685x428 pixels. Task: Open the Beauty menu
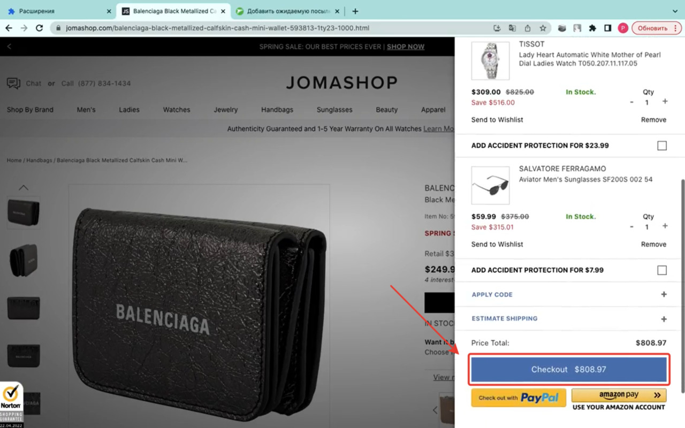click(386, 110)
